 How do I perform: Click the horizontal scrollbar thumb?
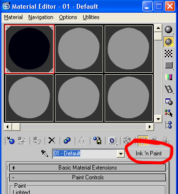pyautogui.click(x=16, y=127)
